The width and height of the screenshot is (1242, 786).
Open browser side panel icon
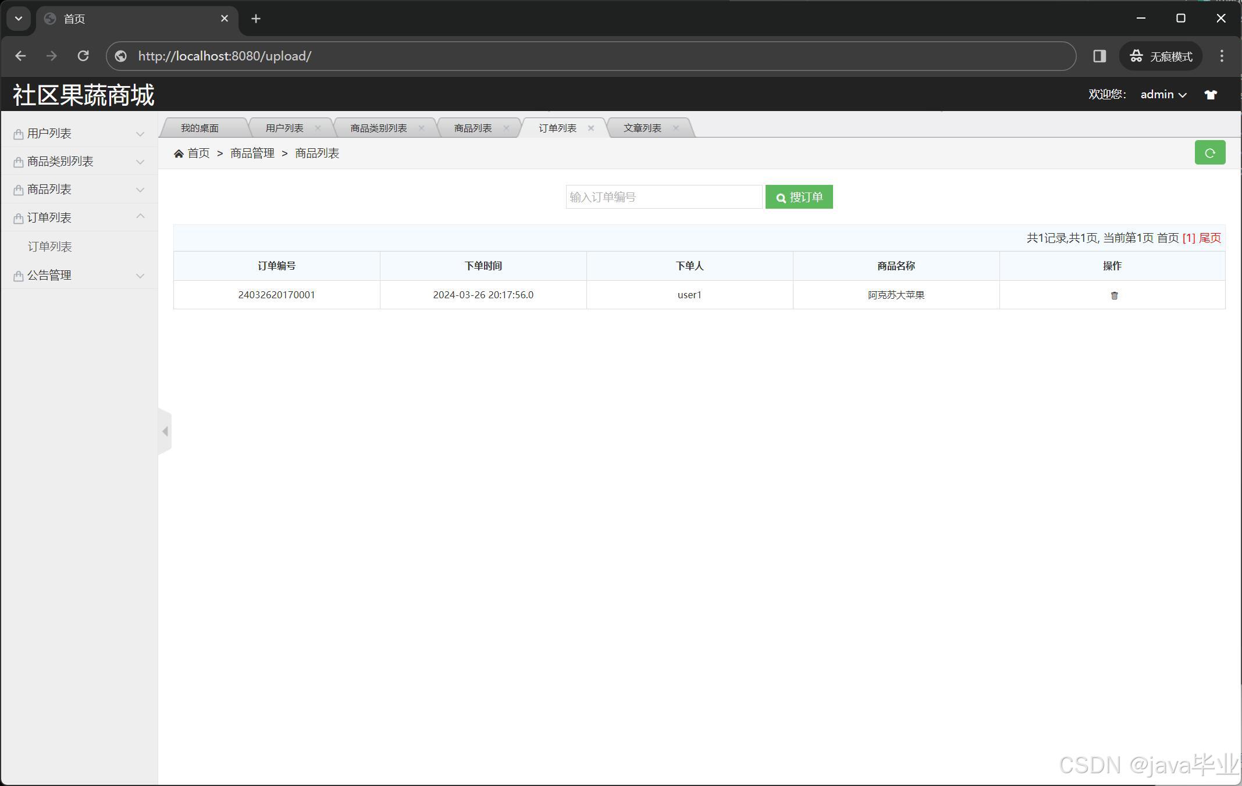(x=1099, y=56)
